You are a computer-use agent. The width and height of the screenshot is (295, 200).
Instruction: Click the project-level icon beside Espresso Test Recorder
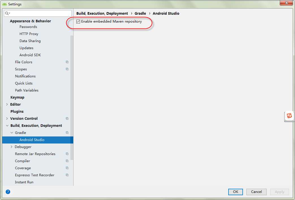pyautogui.click(x=67, y=175)
